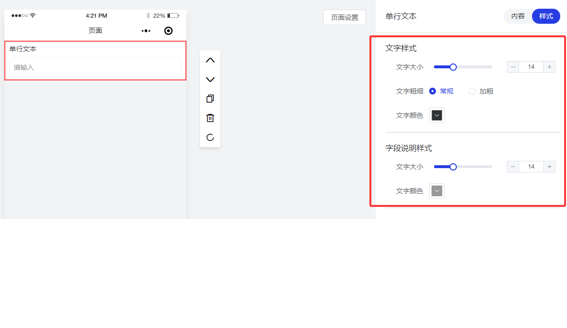Click the 22% battery percentage text

click(x=159, y=16)
